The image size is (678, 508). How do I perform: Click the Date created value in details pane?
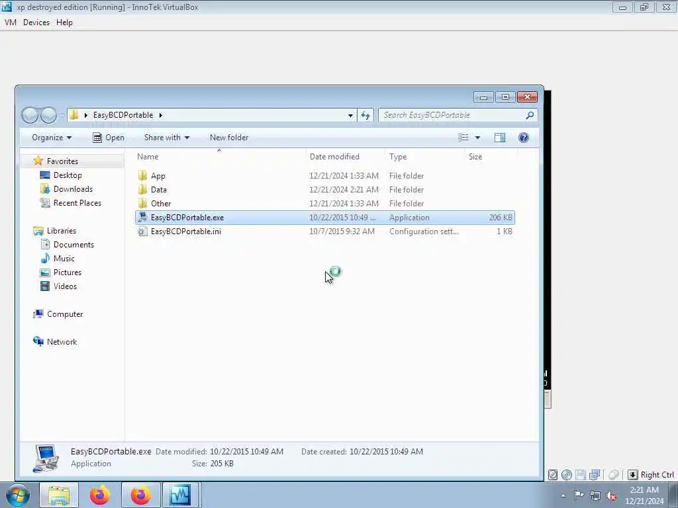click(x=386, y=451)
